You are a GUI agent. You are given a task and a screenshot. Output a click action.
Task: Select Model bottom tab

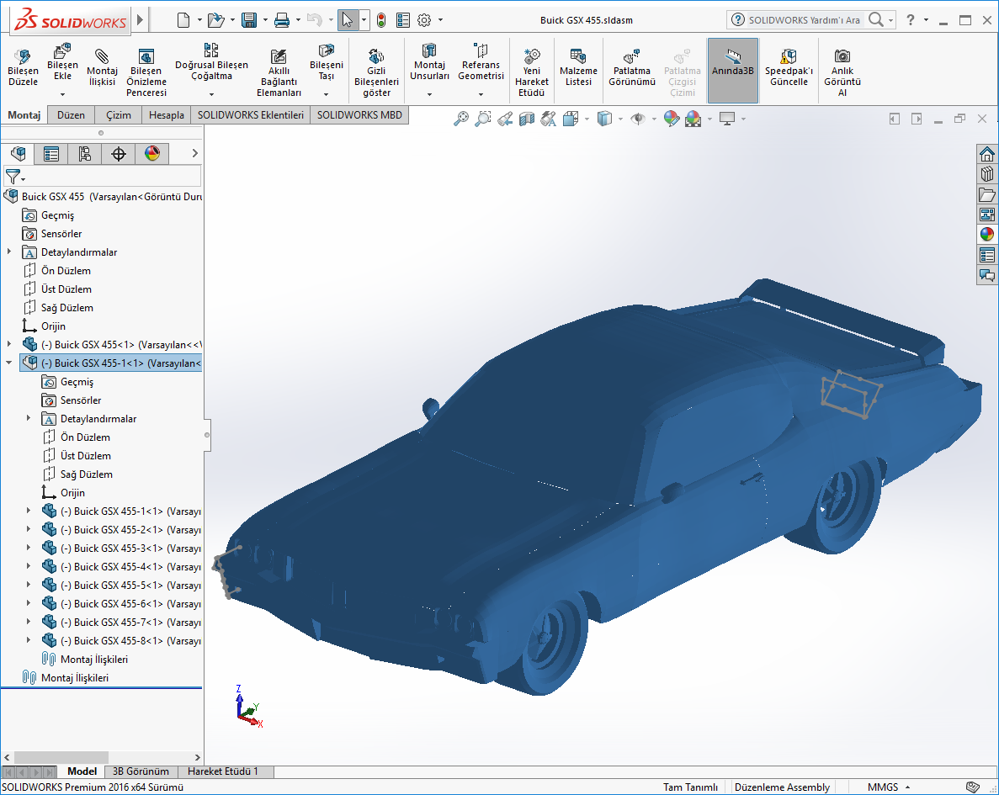(82, 771)
